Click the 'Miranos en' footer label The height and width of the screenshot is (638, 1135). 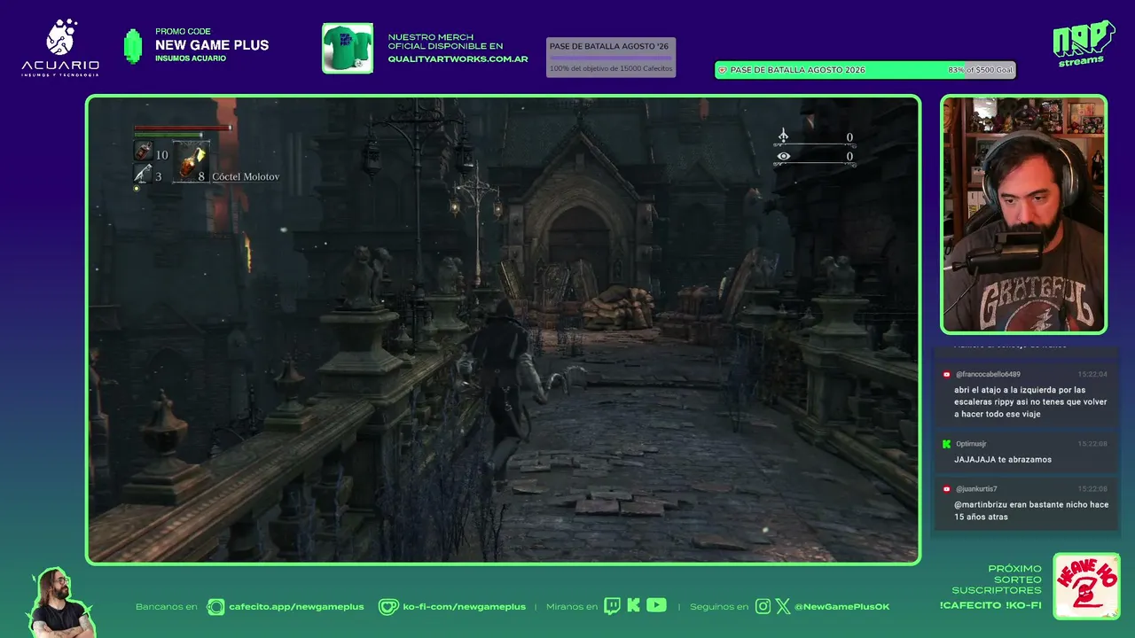(x=572, y=607)
